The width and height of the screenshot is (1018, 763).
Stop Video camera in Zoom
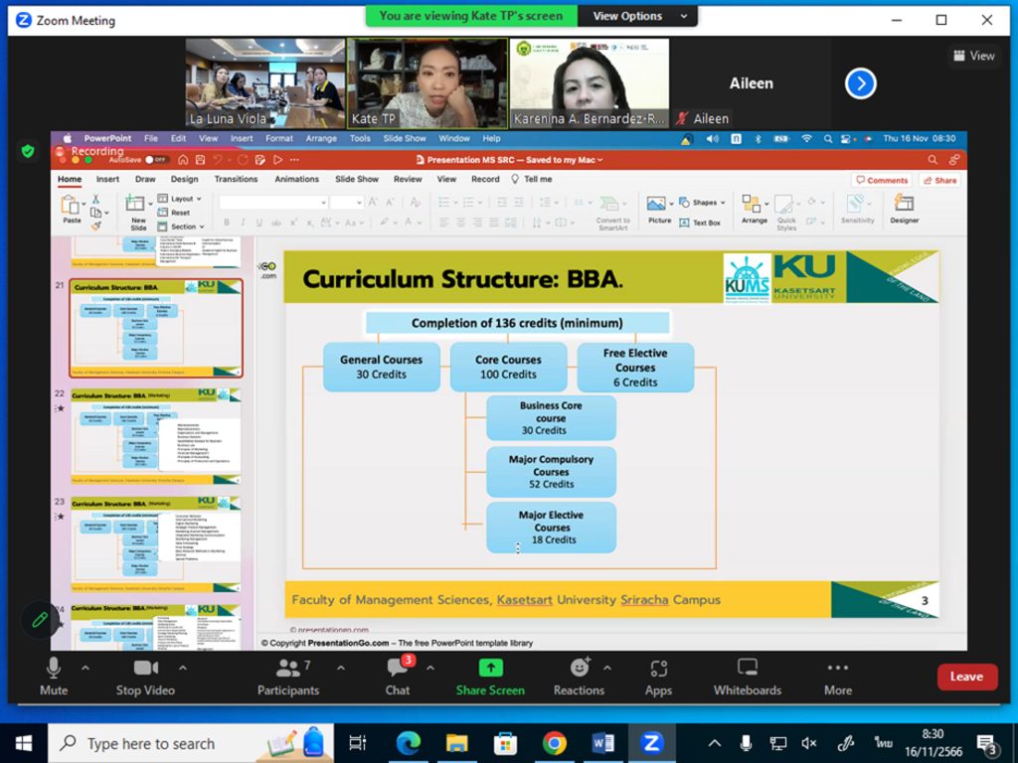pyautogui.click(x=145, y=677)
